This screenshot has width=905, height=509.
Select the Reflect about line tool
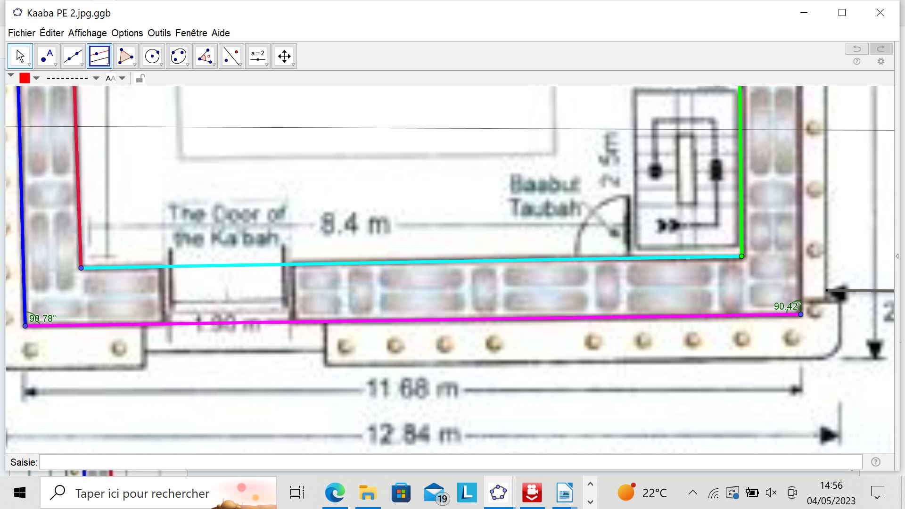231,56
